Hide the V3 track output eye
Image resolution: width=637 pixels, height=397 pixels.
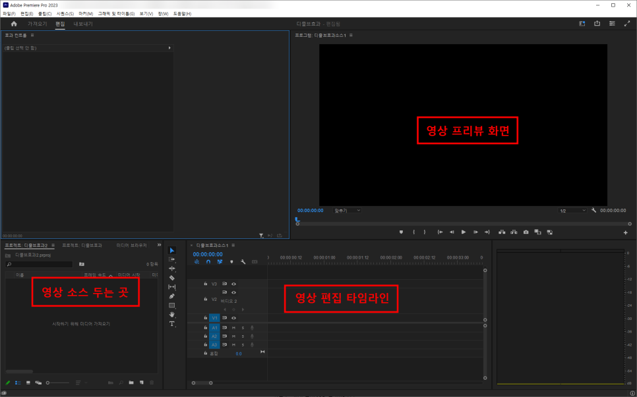[x=233, y=284]
